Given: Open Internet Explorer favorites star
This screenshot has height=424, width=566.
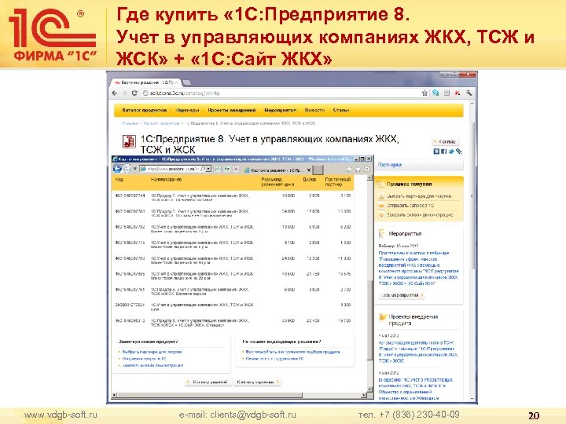Looking at the screenshot, I should (x=358, y=169).
